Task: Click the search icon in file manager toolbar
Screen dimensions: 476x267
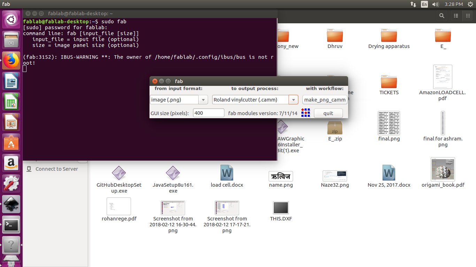Action: click(442, 16)
